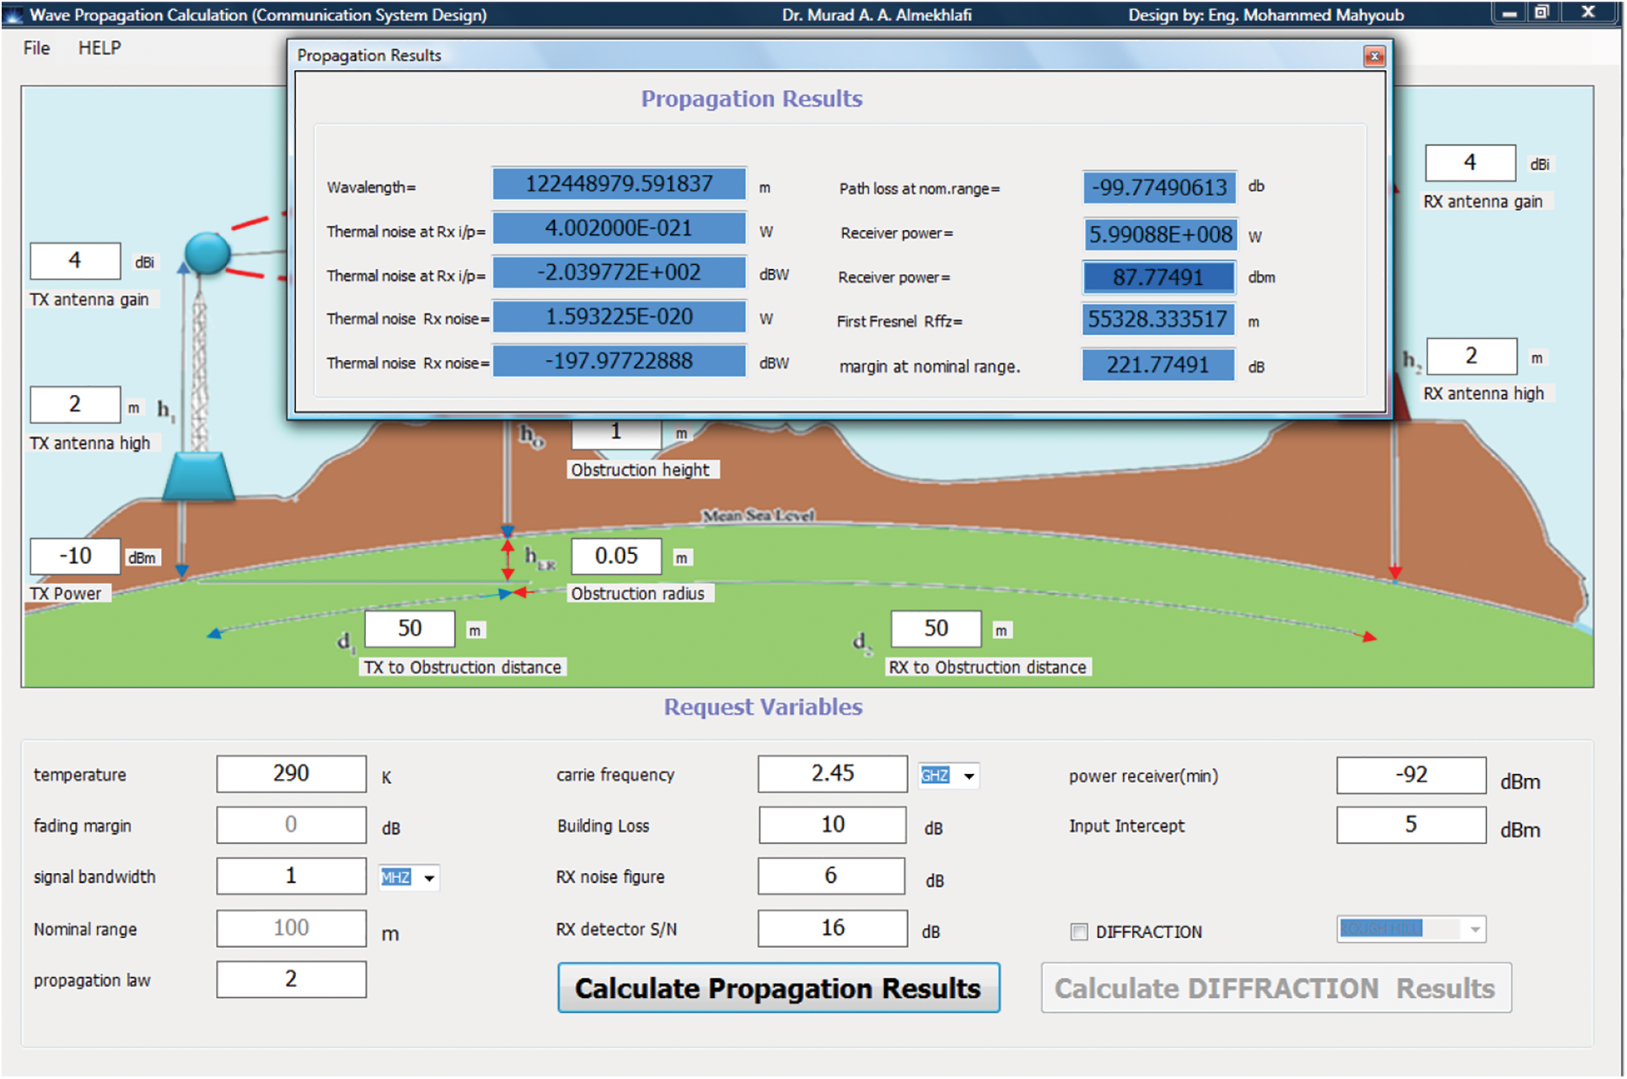Screen dimensions: 1627x1079
Task: Click the temperature input field
Action: pyautogui.click(x=291, y=774)
